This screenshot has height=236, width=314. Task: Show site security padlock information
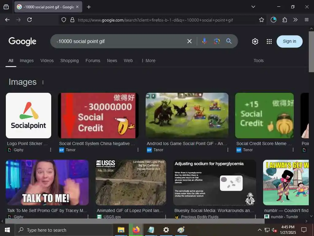pos(72,20)
